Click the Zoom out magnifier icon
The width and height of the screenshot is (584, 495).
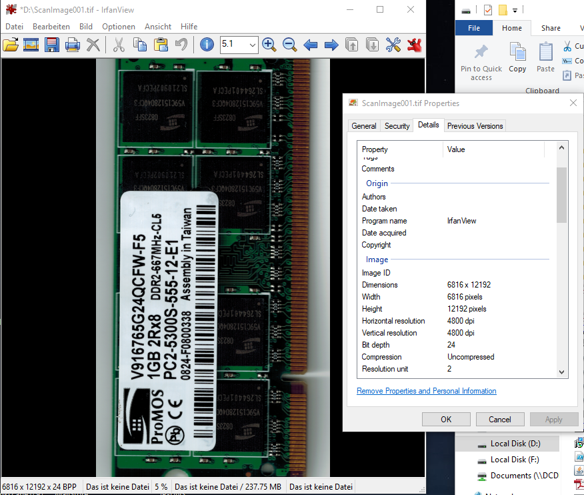point(289,45)
